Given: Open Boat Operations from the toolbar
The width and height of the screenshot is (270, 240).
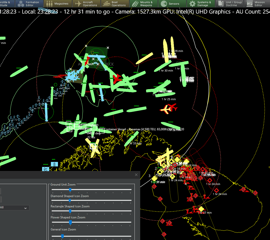Looking at the screenshot, I should [x=115, y=4].
